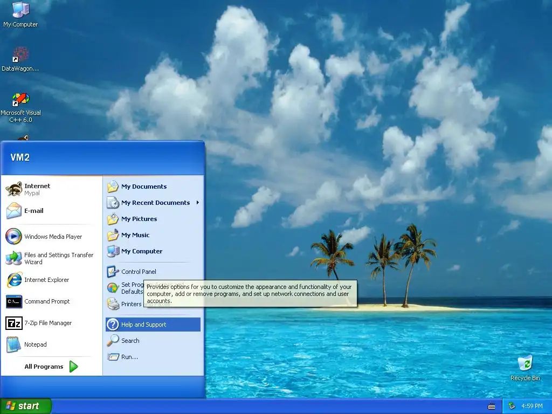Click the Command Prompt label
Screen dimensions: 552x414
[x=47, y=301]
